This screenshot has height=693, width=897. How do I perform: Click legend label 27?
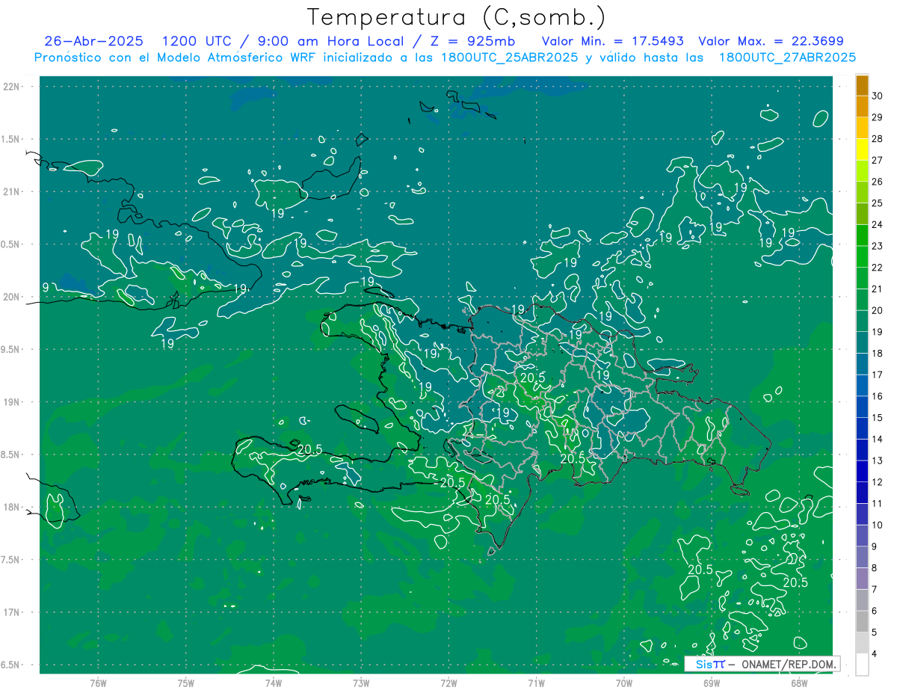(x=878, y=160)
